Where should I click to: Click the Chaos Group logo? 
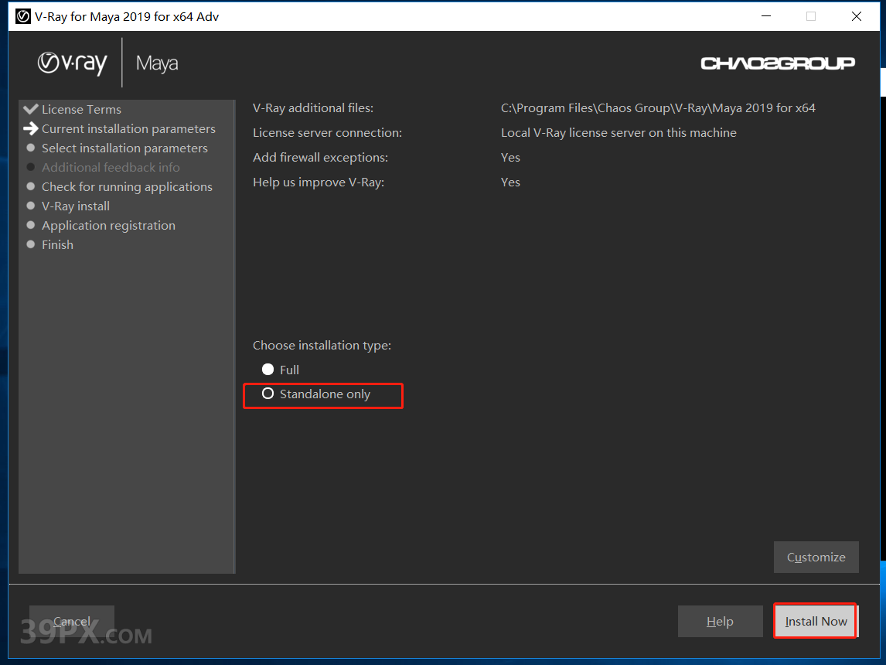pyautogui.click(x=778, y=63)
